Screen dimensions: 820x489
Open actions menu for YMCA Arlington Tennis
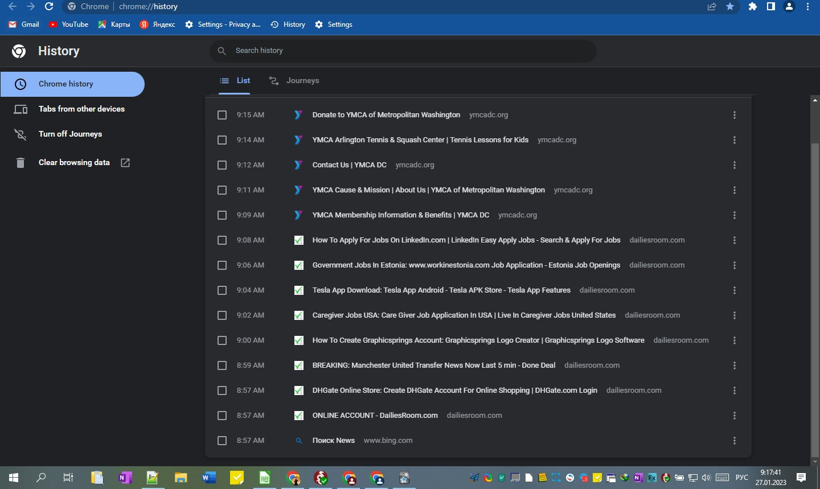pyautogui.click(x=735, y=140)
